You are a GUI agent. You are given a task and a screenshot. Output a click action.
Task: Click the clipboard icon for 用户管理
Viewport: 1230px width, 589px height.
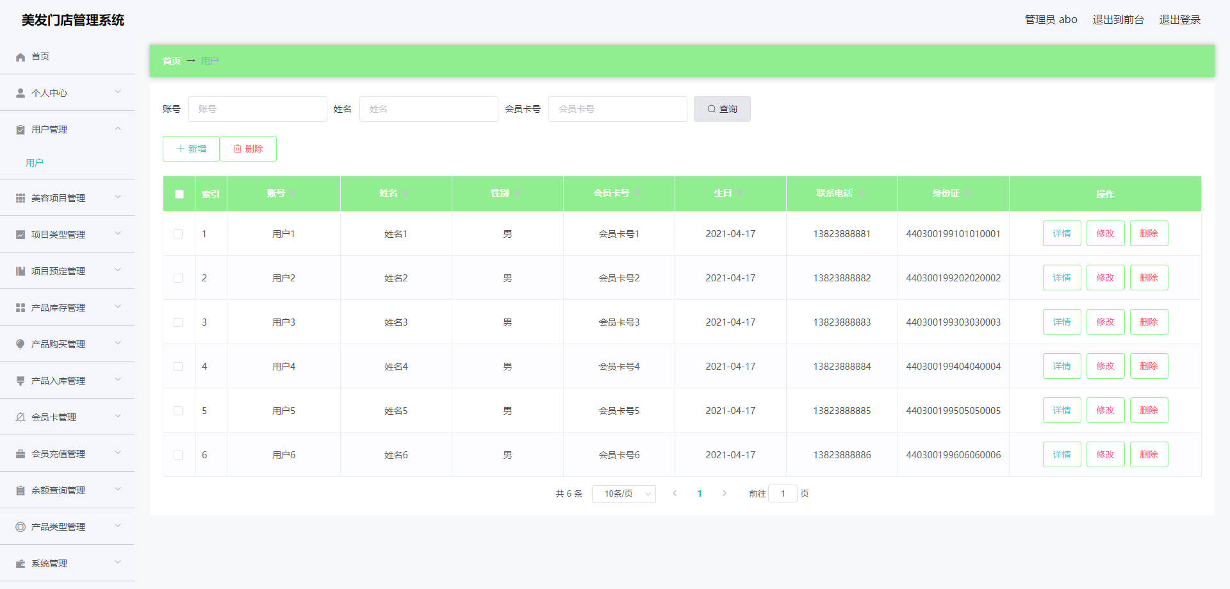click(20, 130)
